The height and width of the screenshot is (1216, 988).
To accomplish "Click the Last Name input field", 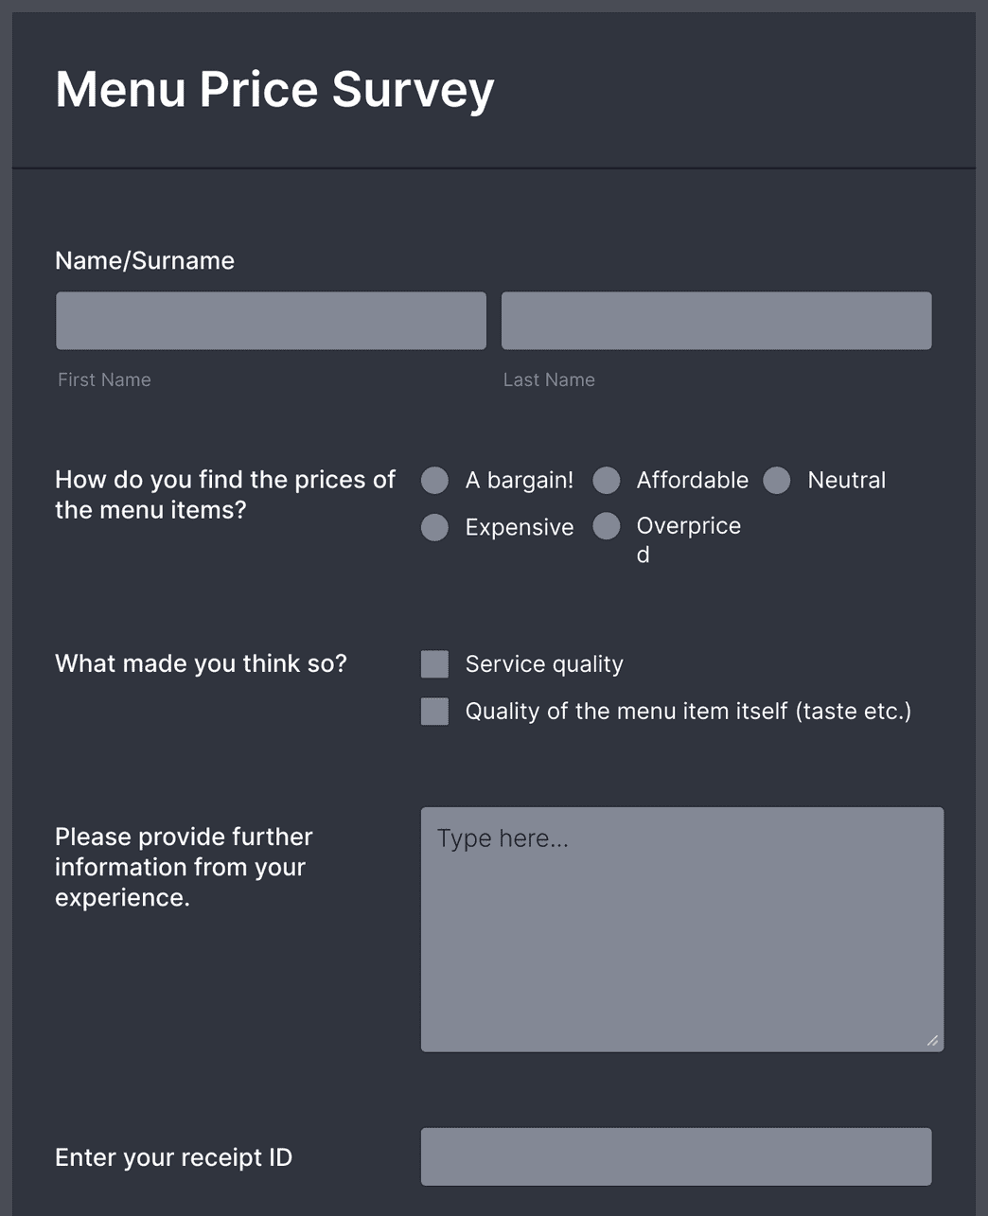I will (x=716, y=320).
